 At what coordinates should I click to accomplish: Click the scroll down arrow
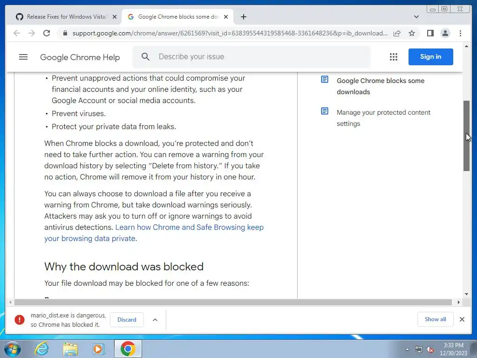pyautogui.click(x=466, y=294)
